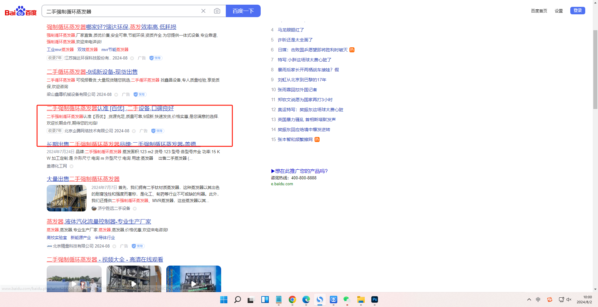Image resolution: width=598 pixels, height=307 pixels.
Task: Open WeChat from the taskbar
Action: (347, 300)
